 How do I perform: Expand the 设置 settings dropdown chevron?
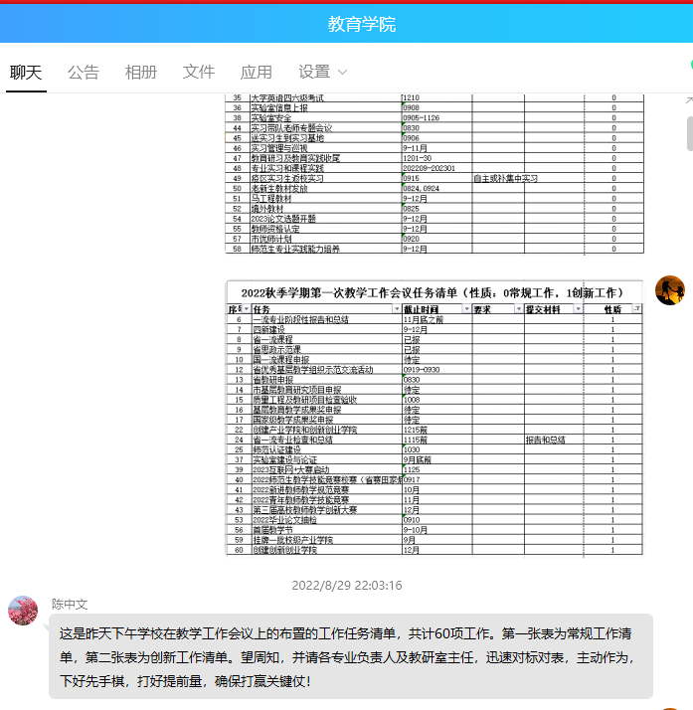[343, 73]
